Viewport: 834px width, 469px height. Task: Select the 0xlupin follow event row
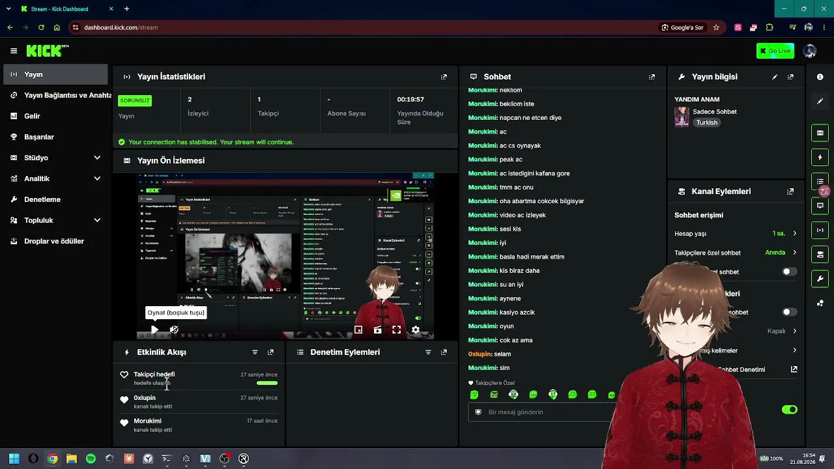(x=199, y=402)
